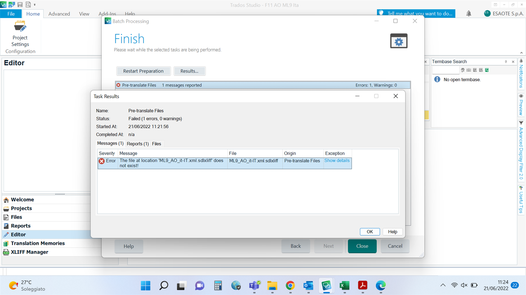Select the Translation Memories view icon

6,243
